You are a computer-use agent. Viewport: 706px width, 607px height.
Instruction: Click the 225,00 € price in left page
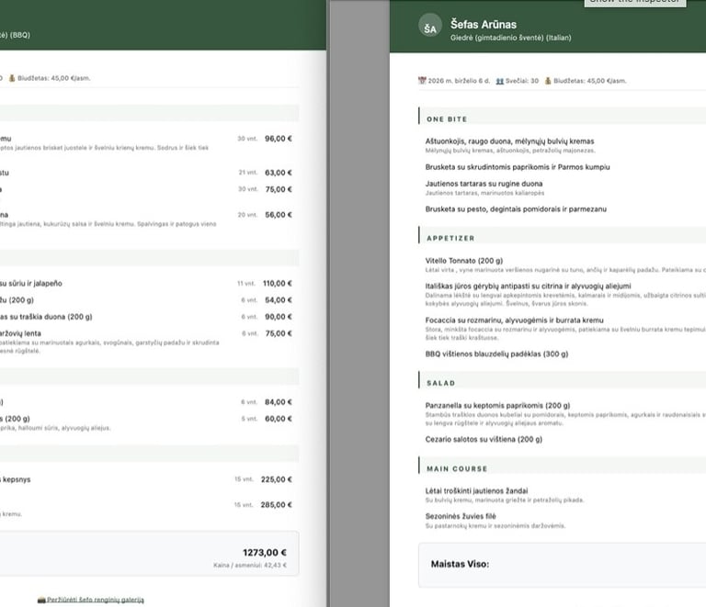click(x=277, y=479)
